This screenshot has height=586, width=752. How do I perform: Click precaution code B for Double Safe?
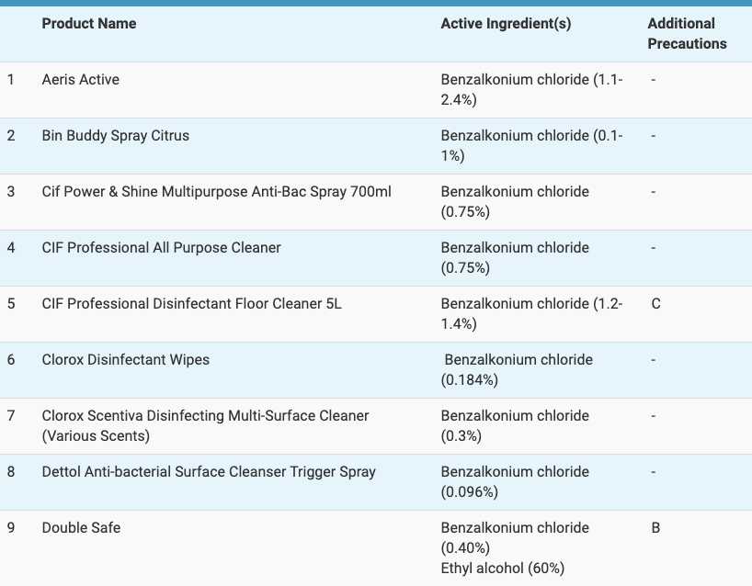(655, 528)
